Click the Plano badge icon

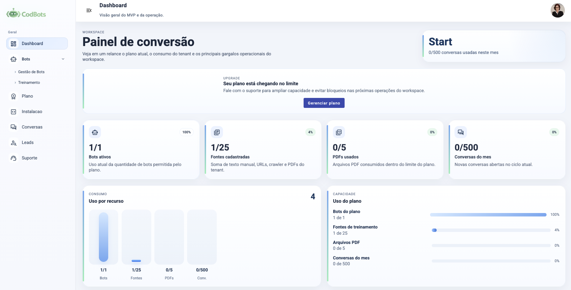pos(13,96)
